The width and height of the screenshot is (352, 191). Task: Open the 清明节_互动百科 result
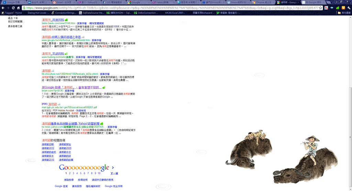tap(53, 54)
